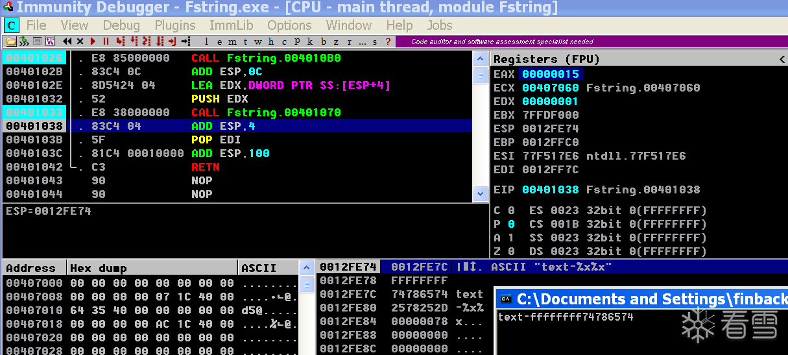Open Source window with 's' button
The height and width of the screenshot is (355, 788).
click(375, 42)
